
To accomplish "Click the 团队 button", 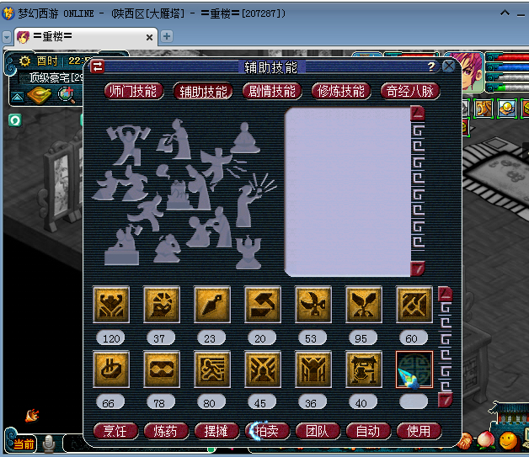I will pyautogui.click(x=318, y=431).
